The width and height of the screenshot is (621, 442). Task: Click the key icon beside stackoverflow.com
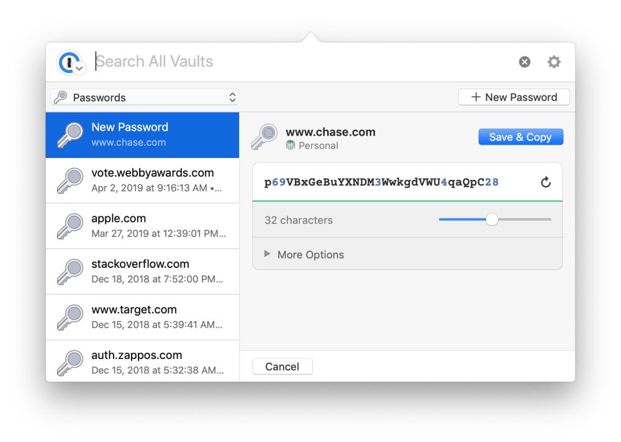coord(70,271)
